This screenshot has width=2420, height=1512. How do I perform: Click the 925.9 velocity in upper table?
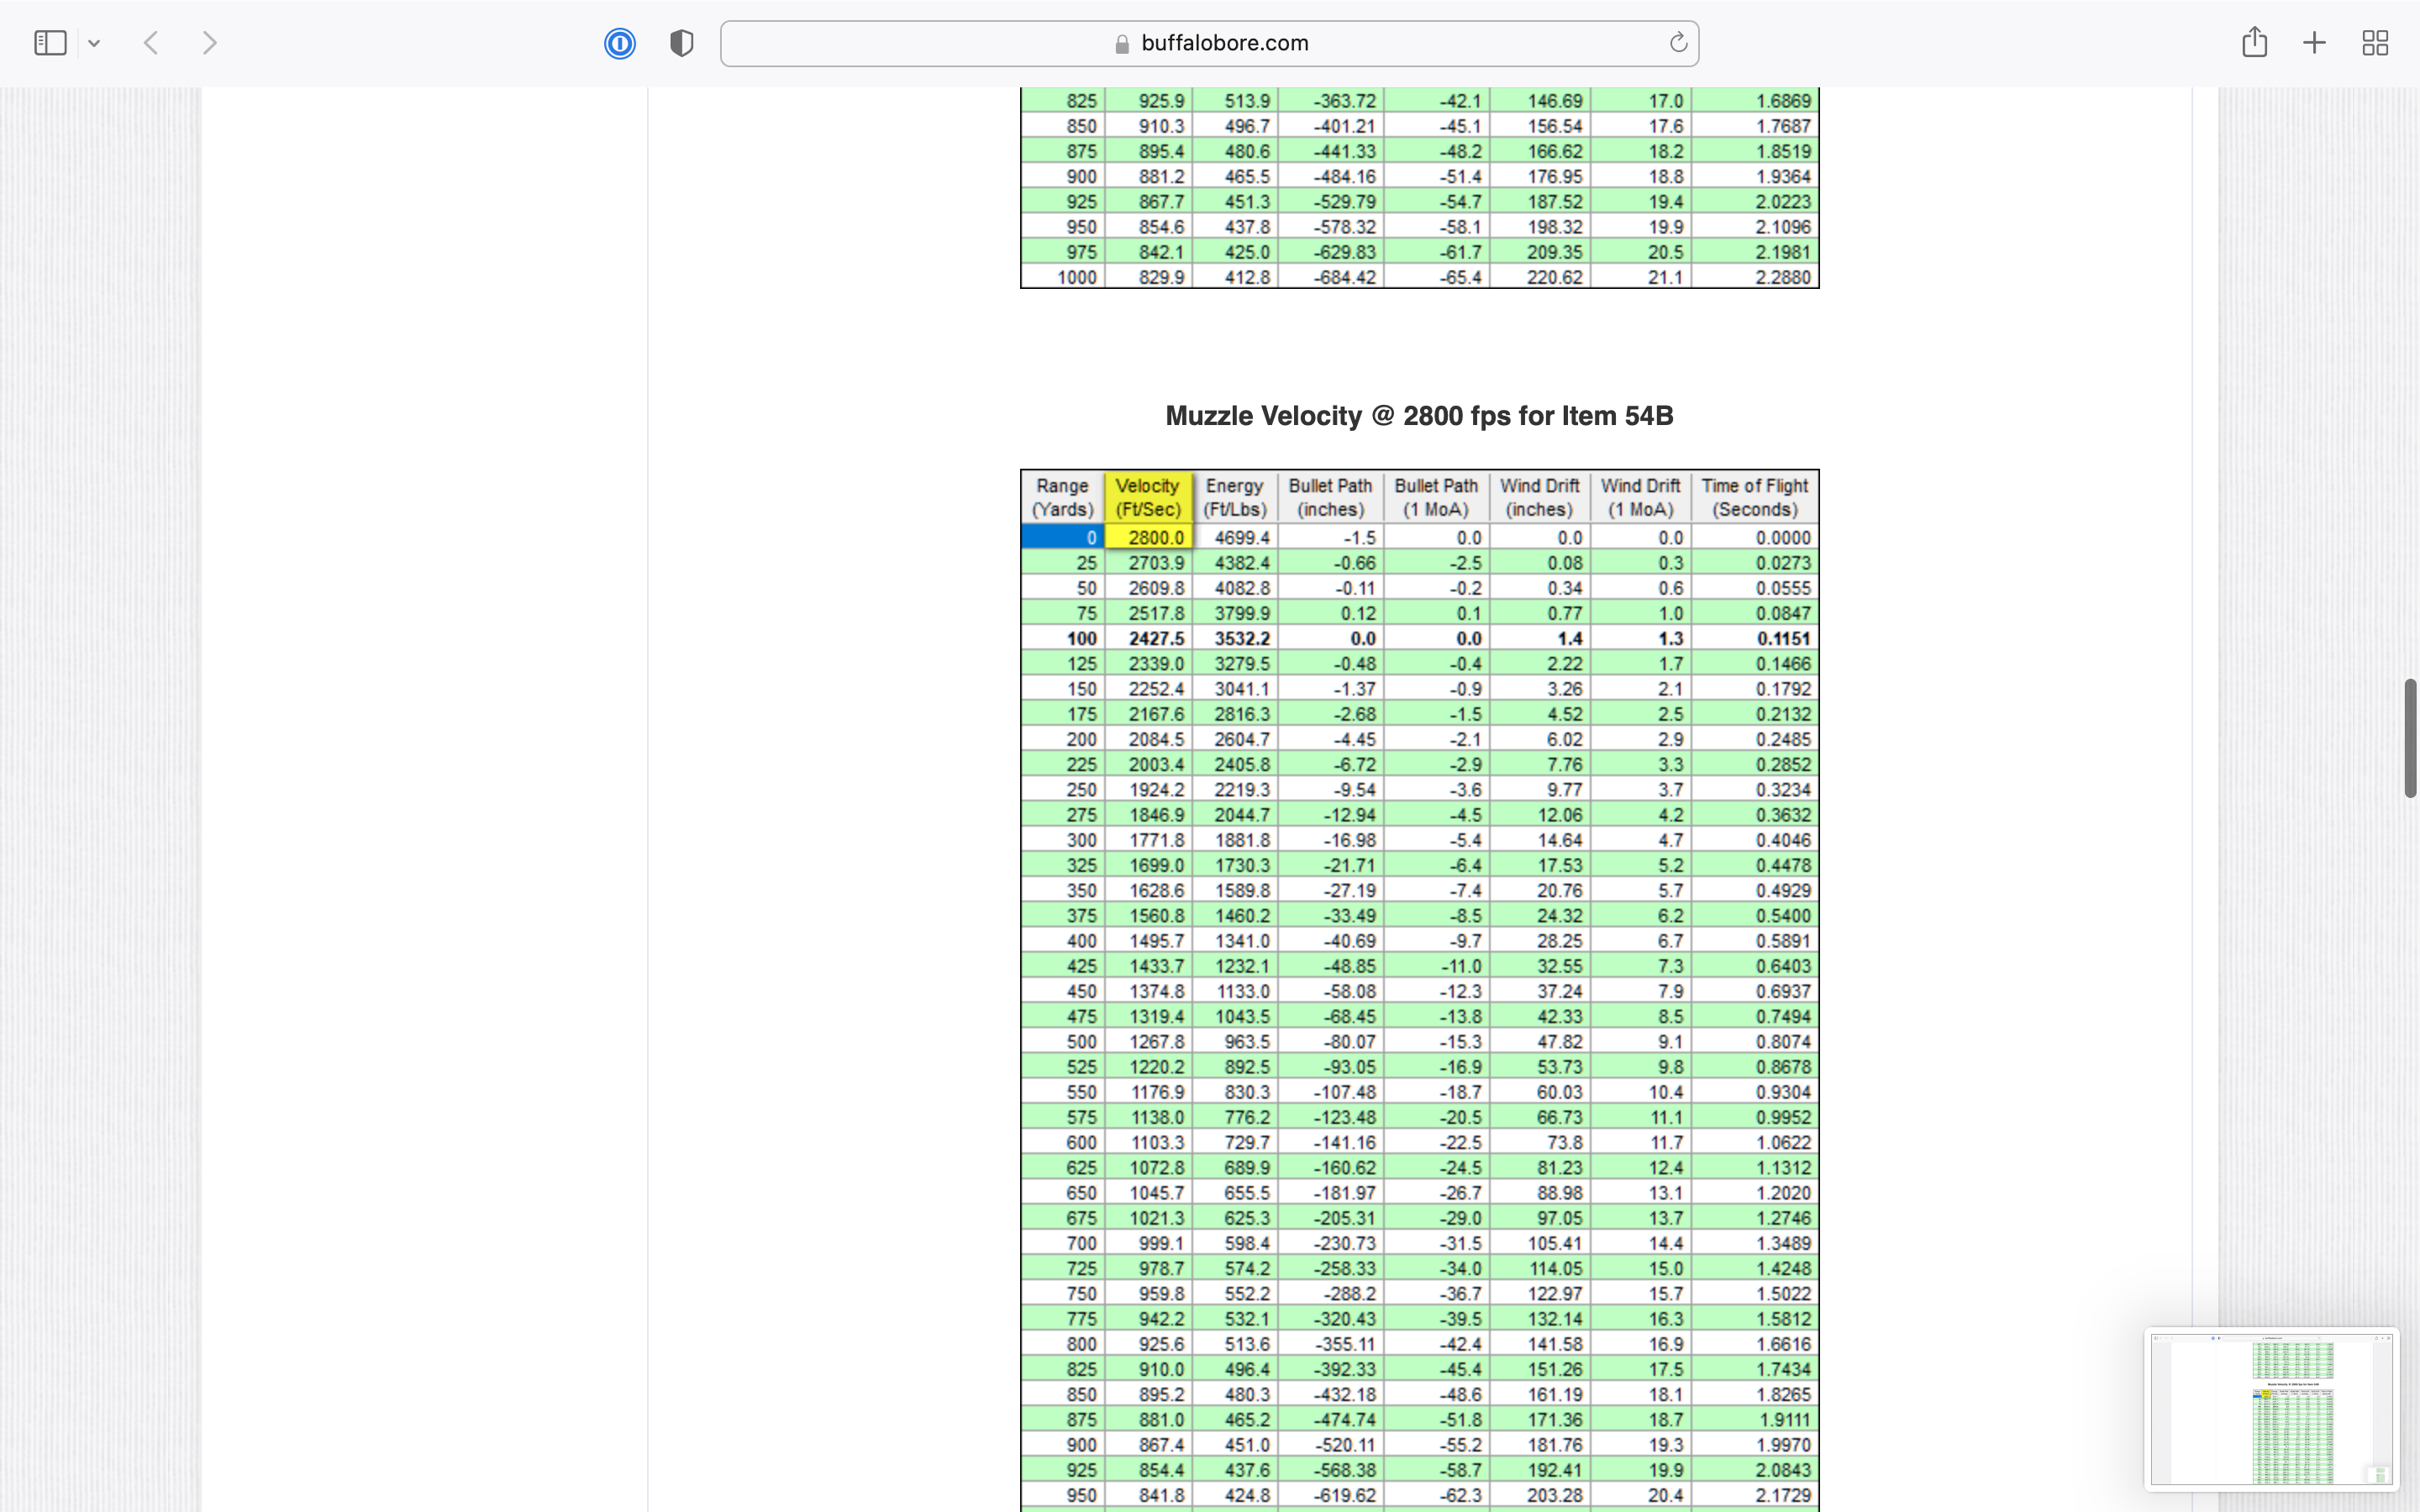[x=1148, y=101]
